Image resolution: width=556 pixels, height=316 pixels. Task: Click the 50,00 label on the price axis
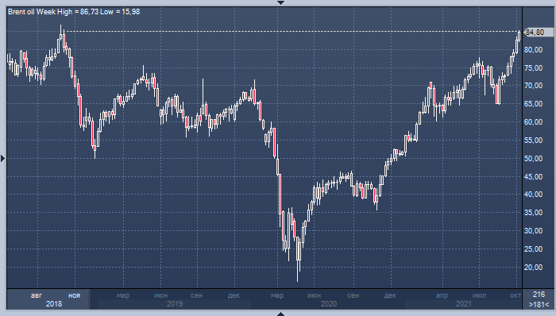[533, 158]
